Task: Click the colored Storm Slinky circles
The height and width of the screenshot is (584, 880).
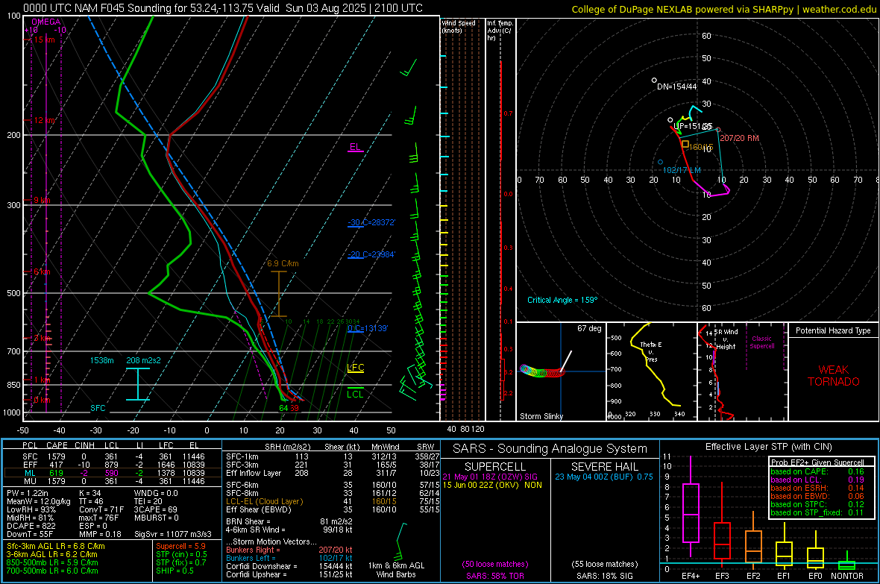Action: click(542, 371)
